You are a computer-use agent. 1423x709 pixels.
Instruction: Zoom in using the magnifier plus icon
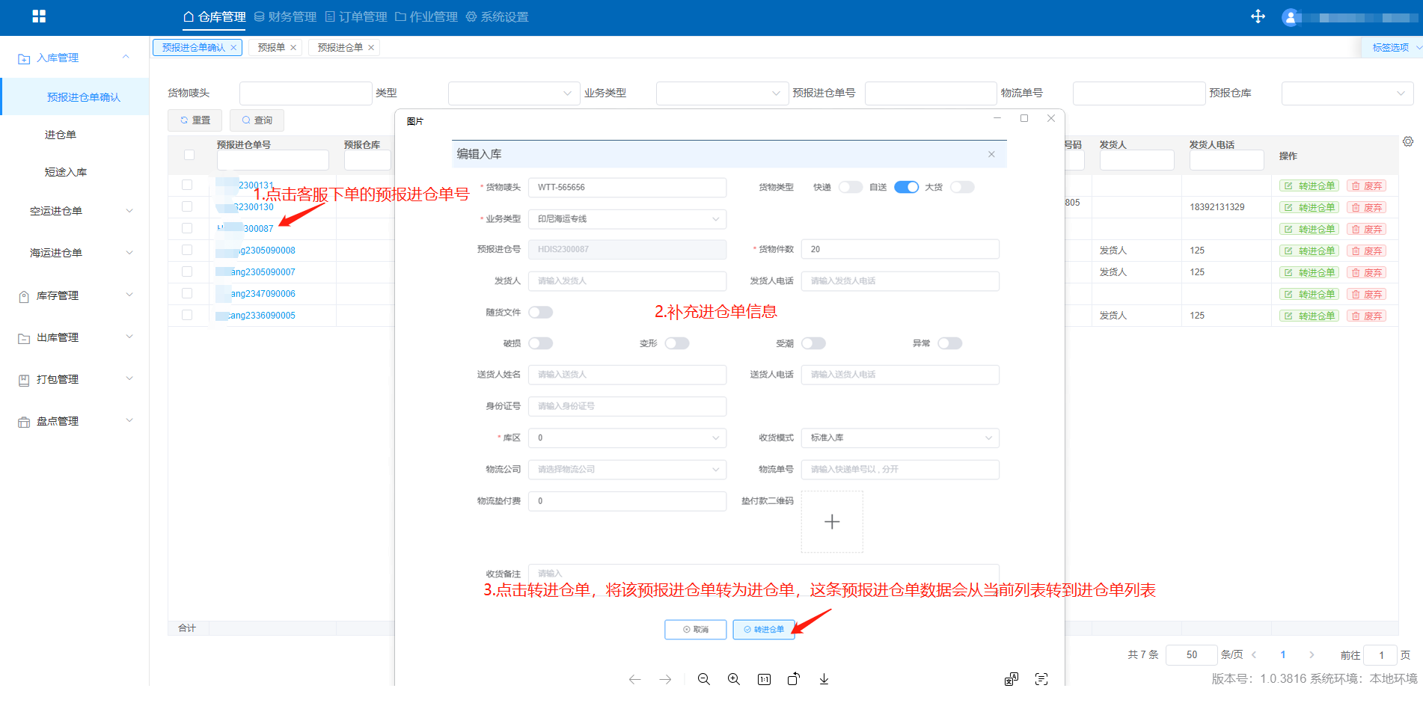734,679
